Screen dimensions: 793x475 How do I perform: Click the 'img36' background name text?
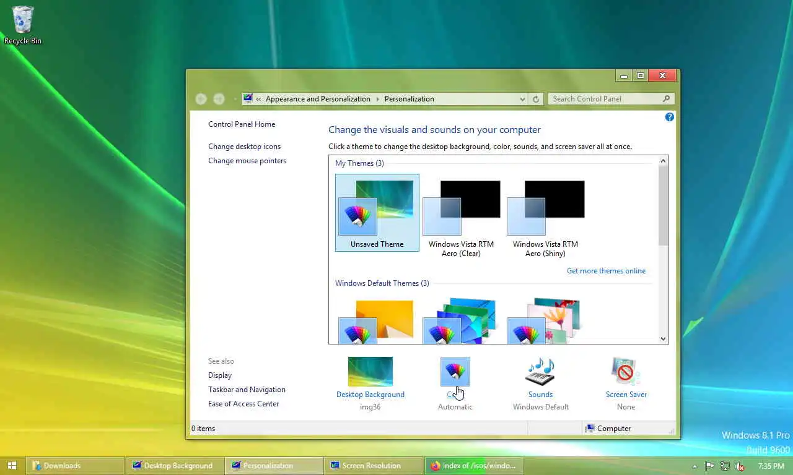click(x=370, y=407)
